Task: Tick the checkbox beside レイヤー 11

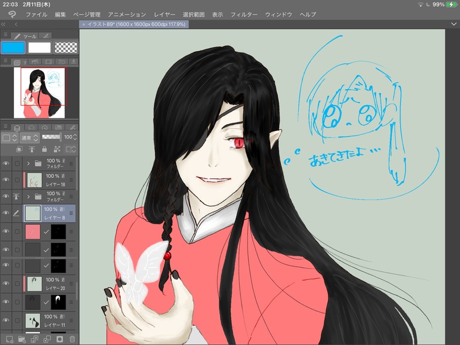Action: (17, 320)
